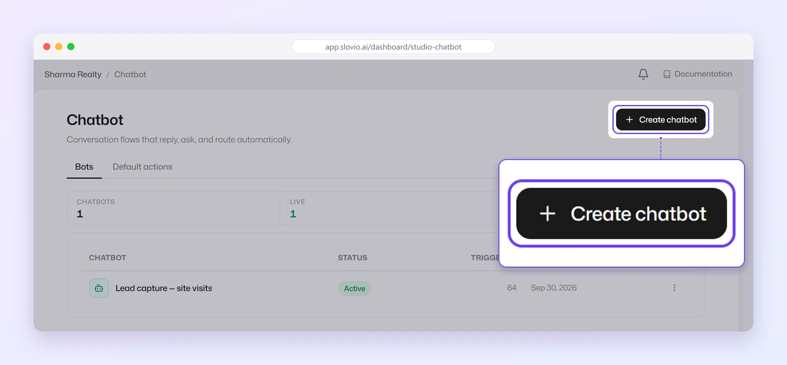Click the CHATBOT column header in the table

(108, 258)
